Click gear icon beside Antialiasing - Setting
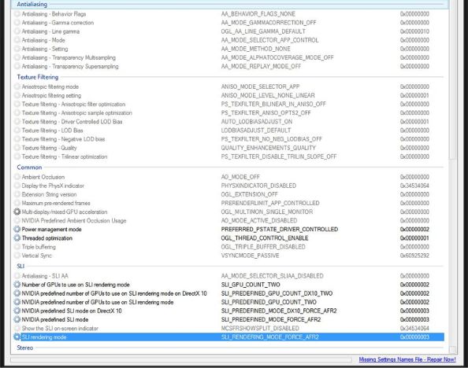 point(17,49)
